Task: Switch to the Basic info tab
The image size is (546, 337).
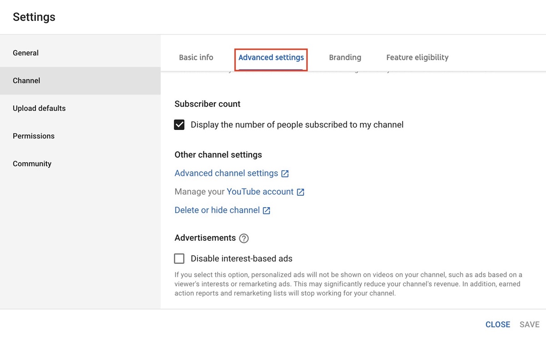Action: click(x=196, y=58)
